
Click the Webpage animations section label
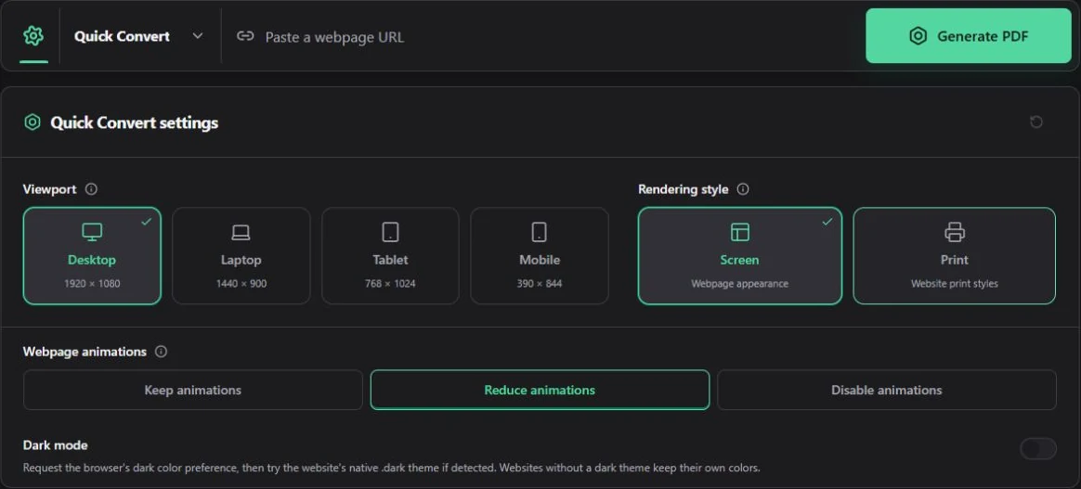tap(85, 352)
